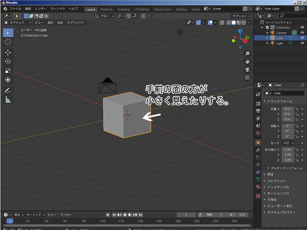Open the Texture properties checker tab
Viewport: 307px width, 230px height.
[x=258, y=196]
